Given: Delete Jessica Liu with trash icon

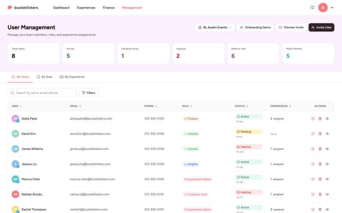Looking at the screenshot, I should pyautogui.click(x=320, y=164).
